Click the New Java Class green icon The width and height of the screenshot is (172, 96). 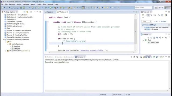pos(64,8)
